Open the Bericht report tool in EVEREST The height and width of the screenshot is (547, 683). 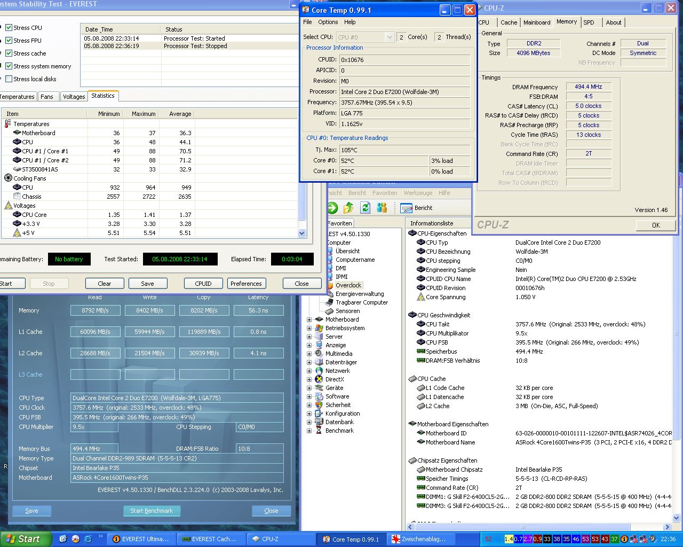[x=416, y=208]
